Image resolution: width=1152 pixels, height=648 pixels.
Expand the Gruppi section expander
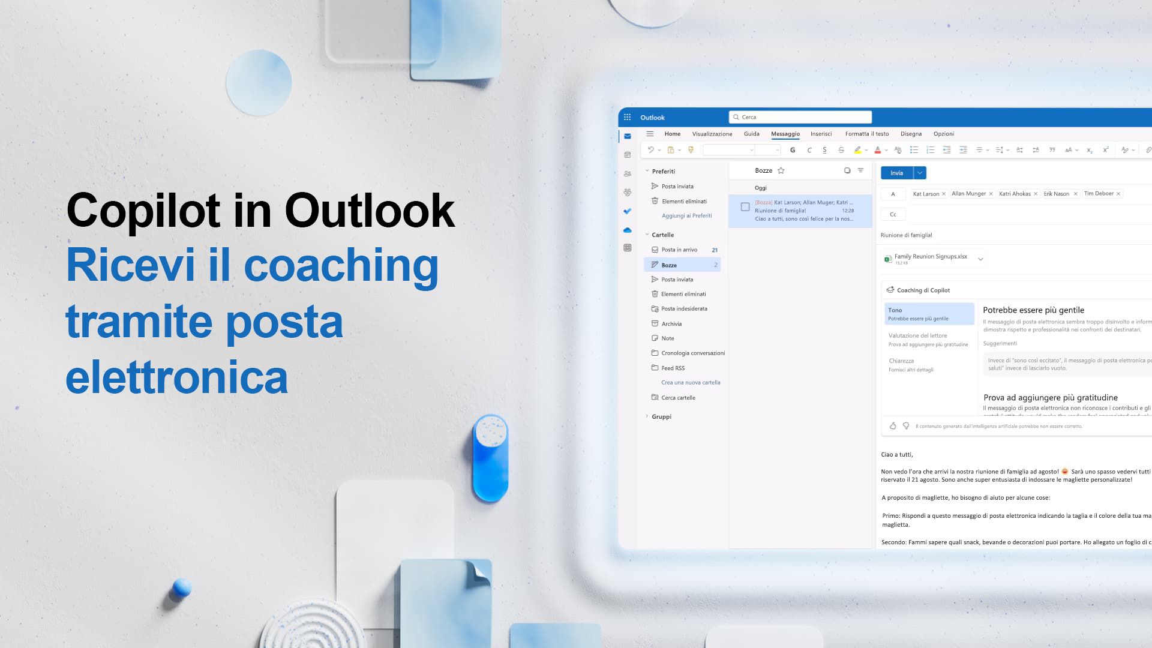click(647, 416)
